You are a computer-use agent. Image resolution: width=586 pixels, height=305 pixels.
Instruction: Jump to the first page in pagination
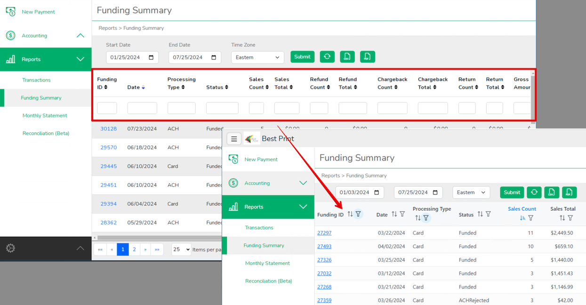click(x=100, y=249)
